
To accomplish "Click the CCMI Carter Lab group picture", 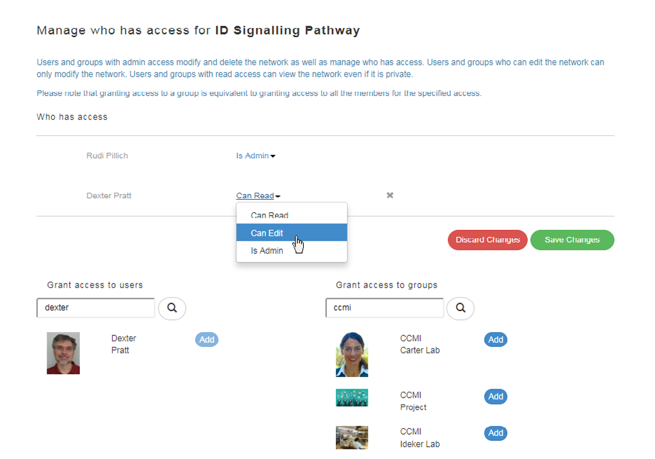I will pos(352,355).
